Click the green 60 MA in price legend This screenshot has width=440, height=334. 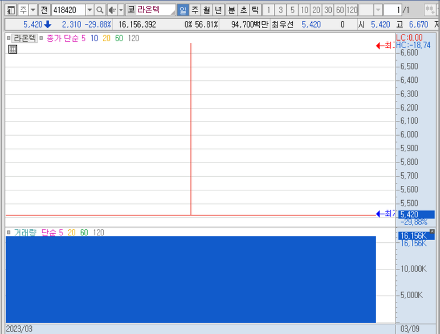tap(119, 38)
